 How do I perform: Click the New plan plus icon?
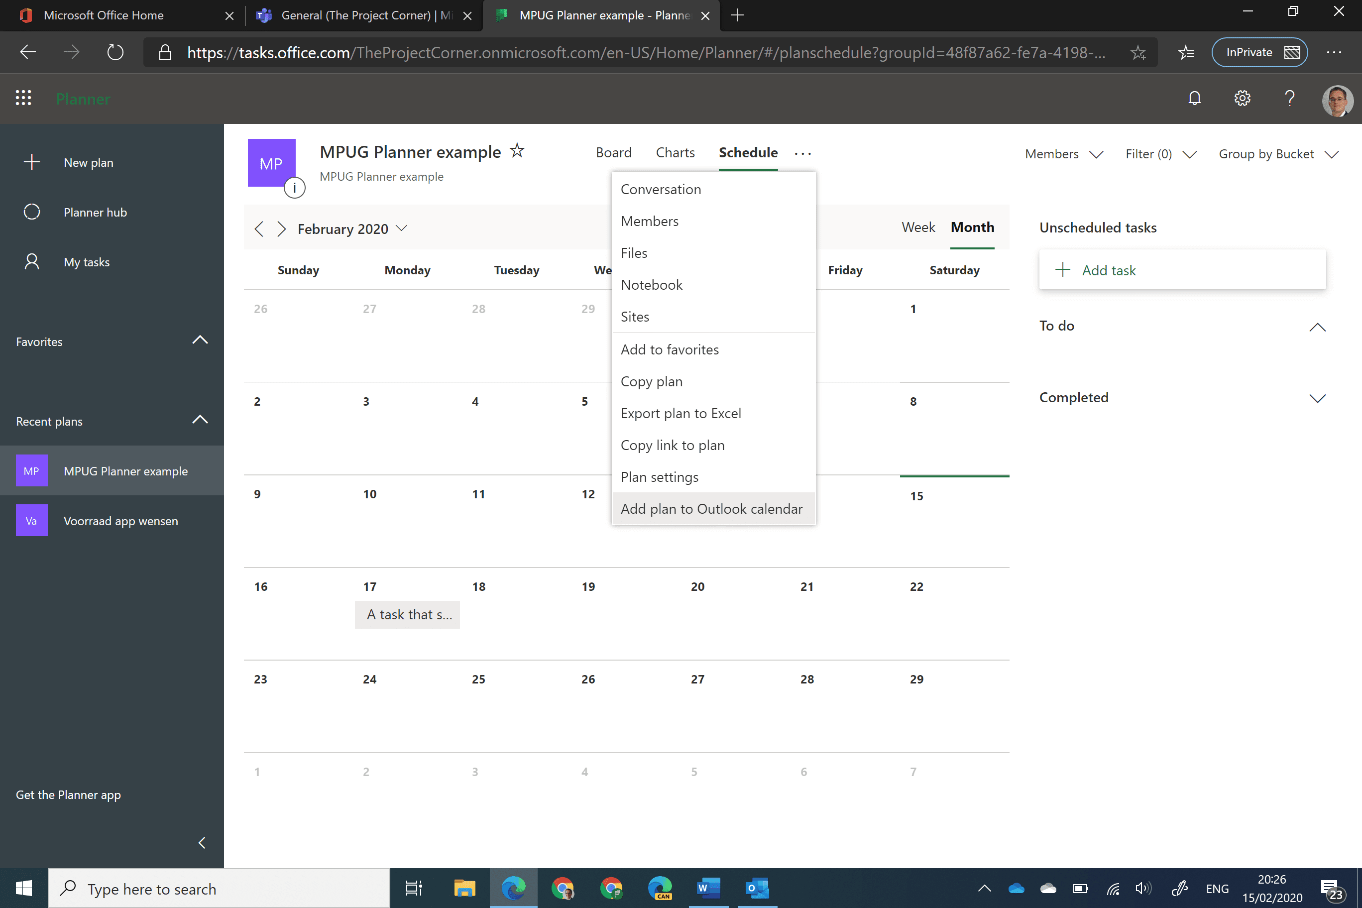(32, 162)
